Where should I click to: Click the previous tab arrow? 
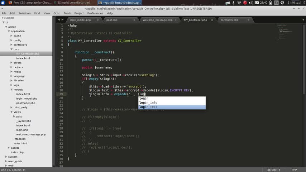tap(59, 19)
